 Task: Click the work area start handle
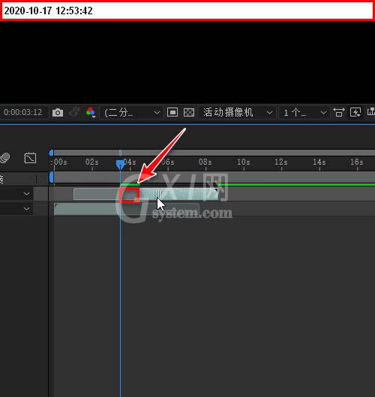pos(52,177)
